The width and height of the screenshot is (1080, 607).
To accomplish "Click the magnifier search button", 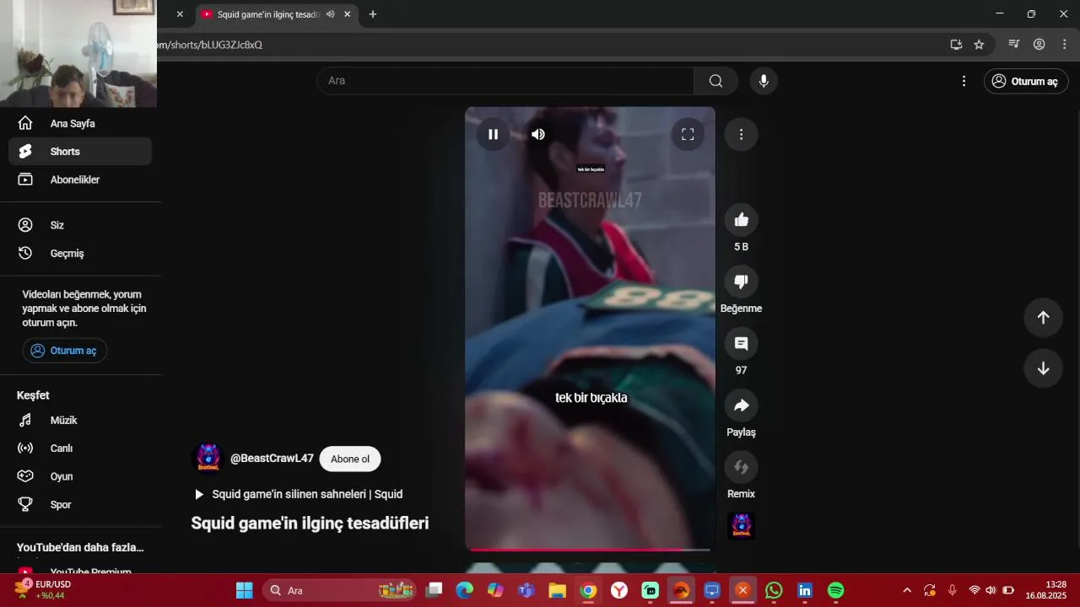I will [x=715, y=81].
